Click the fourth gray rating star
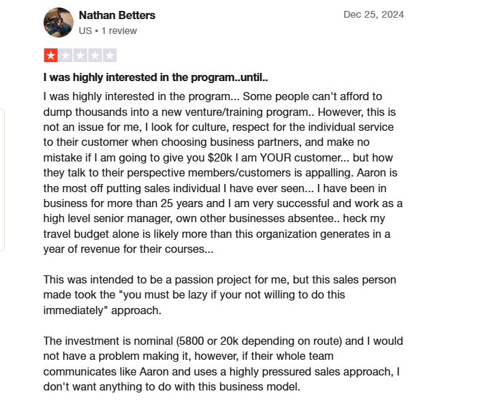 coord(95,55)
